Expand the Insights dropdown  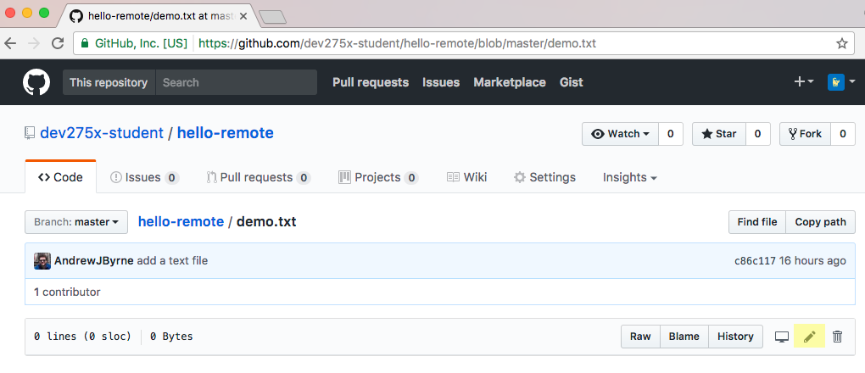[x=629, y=177]
